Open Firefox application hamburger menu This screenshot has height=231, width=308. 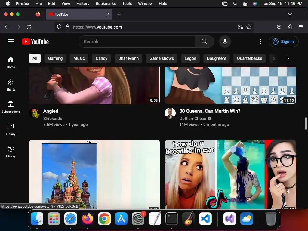(x=300, y=27)
